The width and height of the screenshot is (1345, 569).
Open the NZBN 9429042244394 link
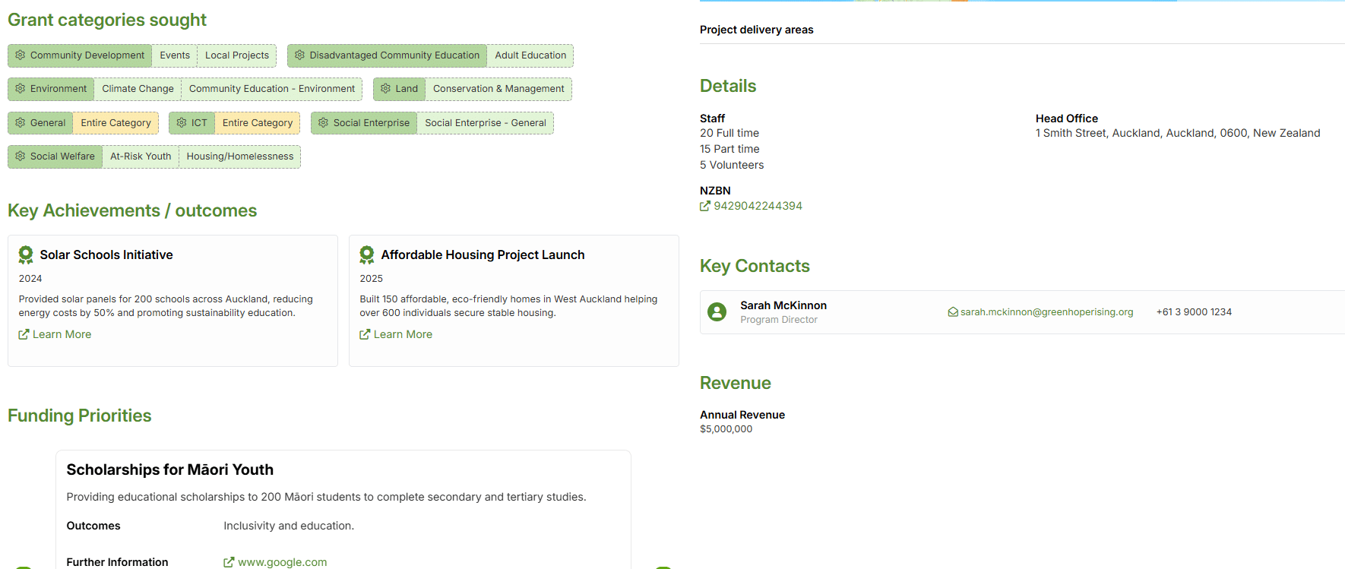[758, 206]
